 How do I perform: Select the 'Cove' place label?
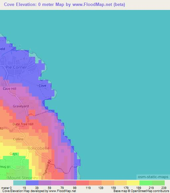42,86
